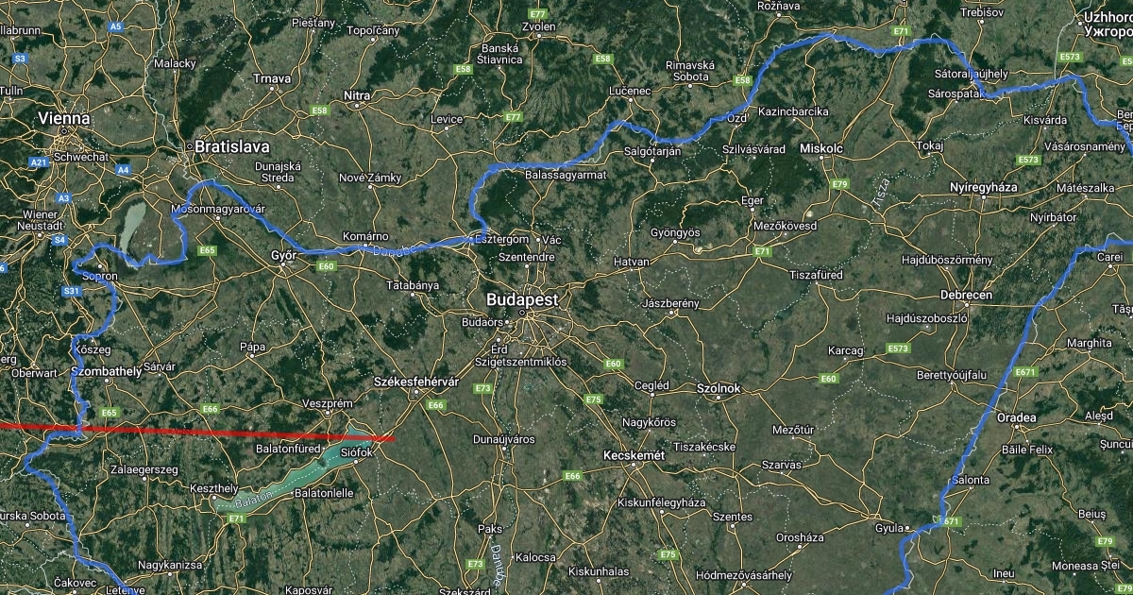Click the E671 shield near Oradea
The width and height of the screenshot is (1133, 595).
coord(1026,372)
